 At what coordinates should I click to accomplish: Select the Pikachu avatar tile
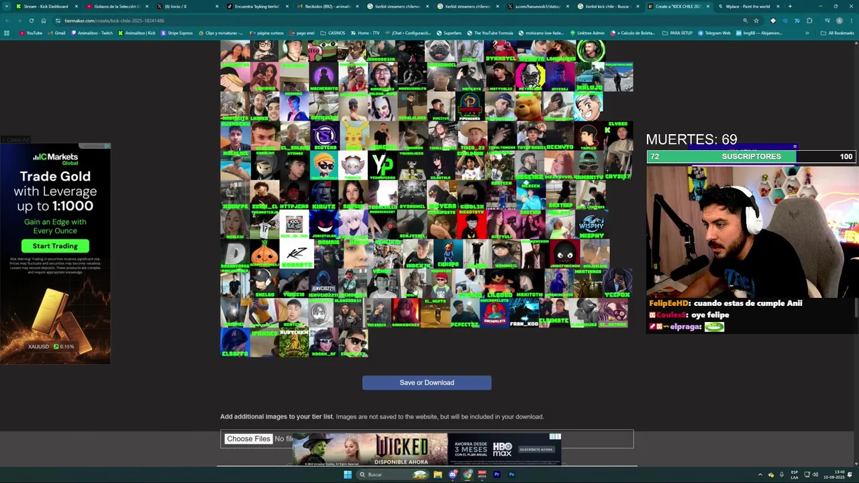pos(353,136)
